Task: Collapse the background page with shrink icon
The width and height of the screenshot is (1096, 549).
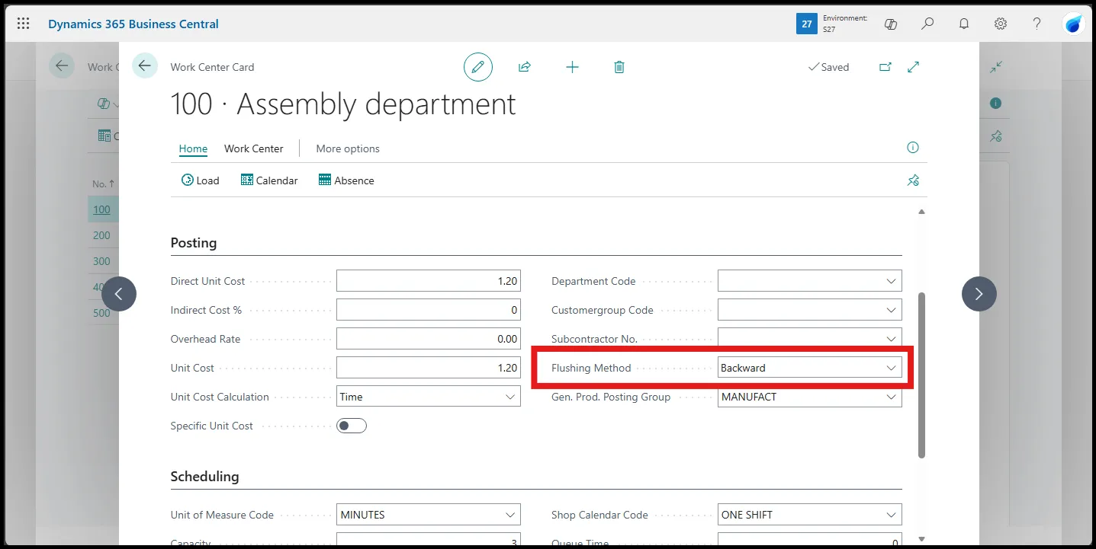Action: coord(996,67)
